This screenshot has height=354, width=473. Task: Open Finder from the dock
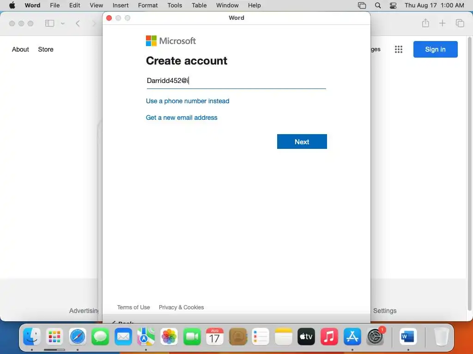coord(32,336)
